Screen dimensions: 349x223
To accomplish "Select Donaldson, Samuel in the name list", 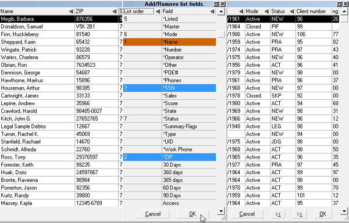I will [x=37, y=27].
